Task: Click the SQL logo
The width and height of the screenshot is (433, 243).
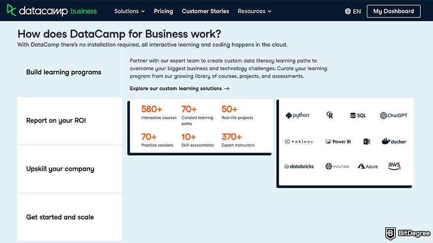Action: 358,115
